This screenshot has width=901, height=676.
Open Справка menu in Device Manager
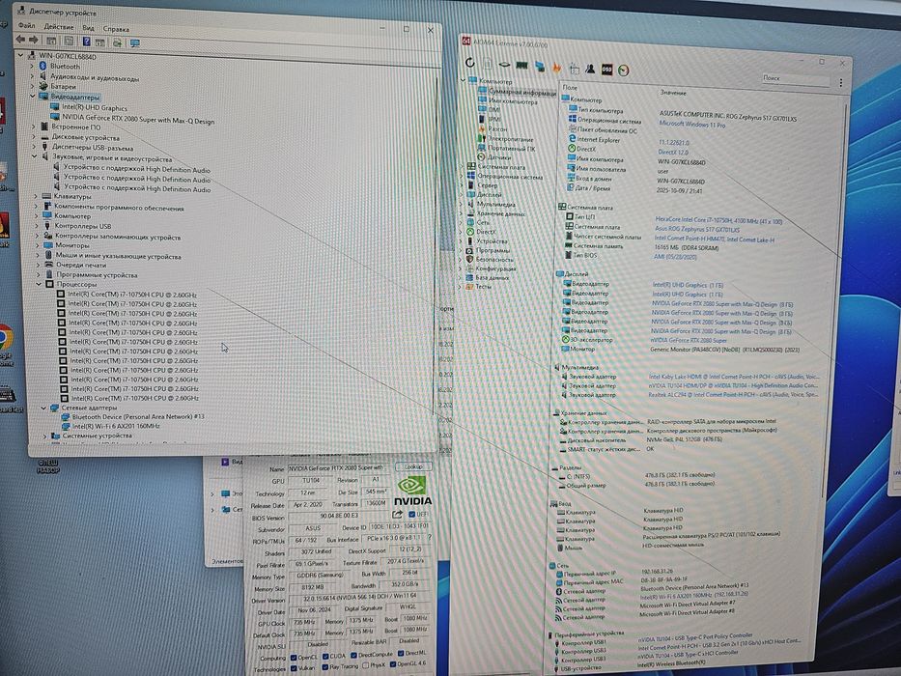click(116, 29)
